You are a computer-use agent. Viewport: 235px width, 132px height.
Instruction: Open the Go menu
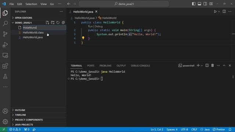click(x=52, y=4)
